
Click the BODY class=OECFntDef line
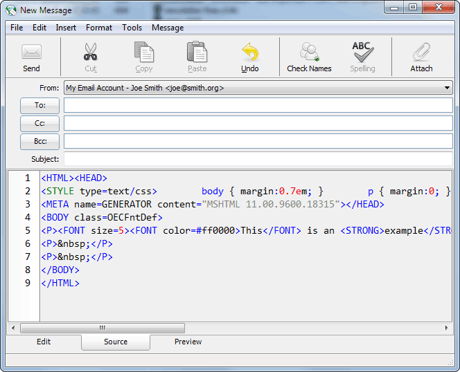102,217
